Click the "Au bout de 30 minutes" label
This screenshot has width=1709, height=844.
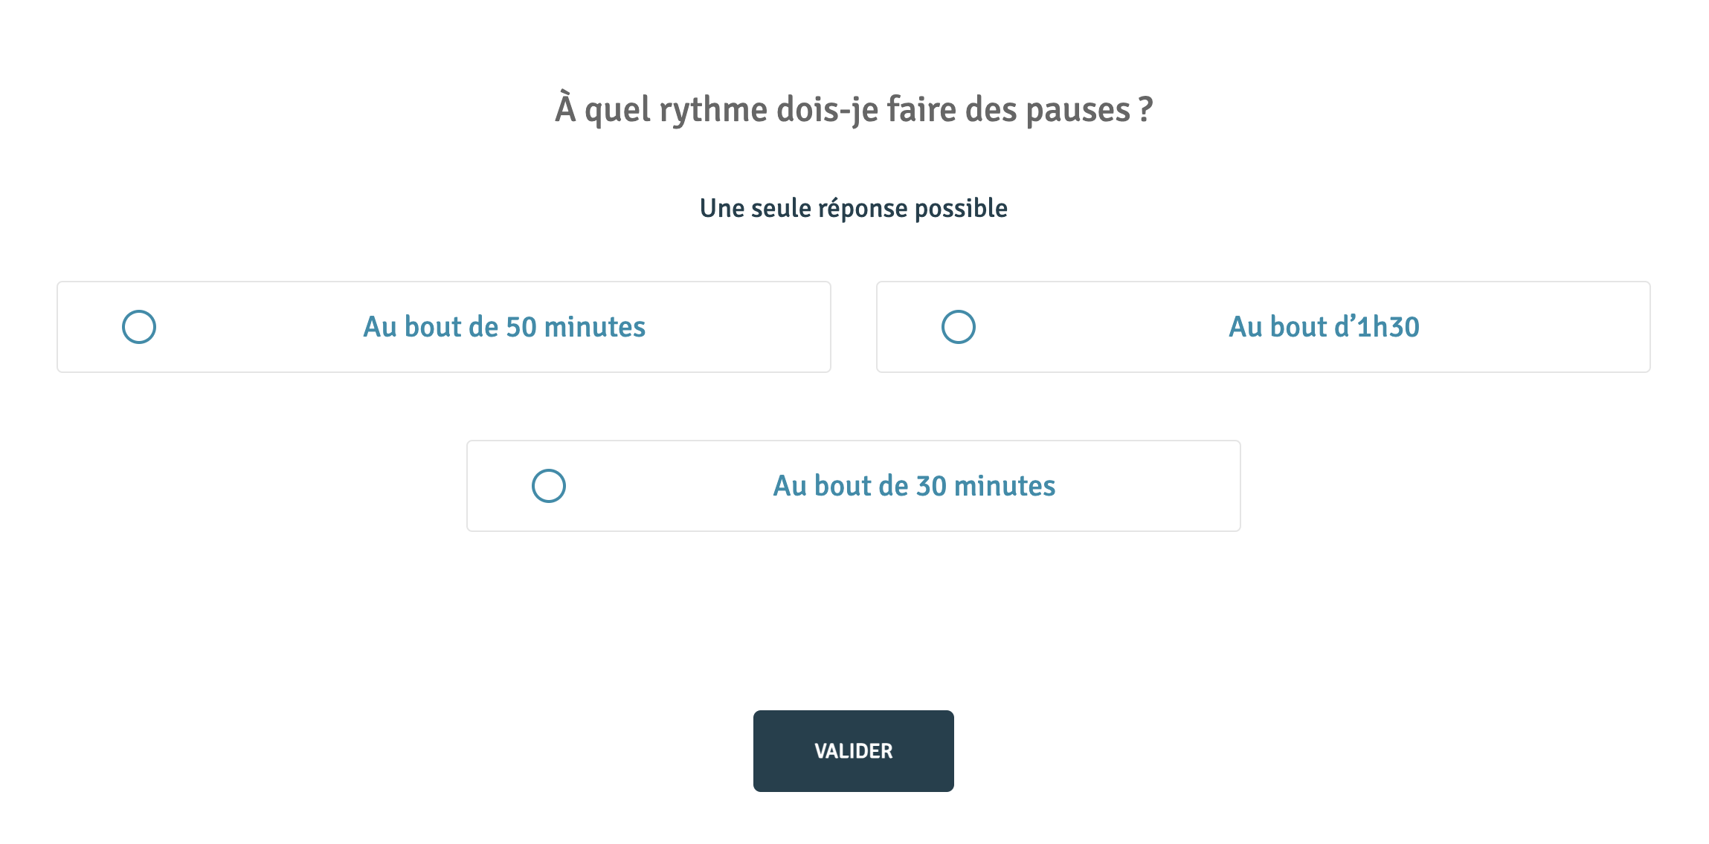(x=914, y=486)
